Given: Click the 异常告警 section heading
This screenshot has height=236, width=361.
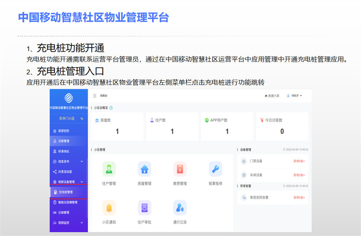Looking at the screenshot, I should [245, 186].
